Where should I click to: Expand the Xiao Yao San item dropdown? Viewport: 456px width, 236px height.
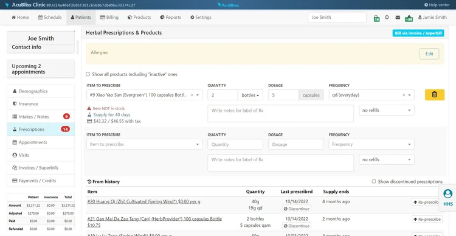click(198, 95)
